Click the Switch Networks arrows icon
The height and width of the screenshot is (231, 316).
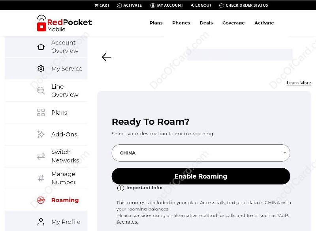coord(41,156)
